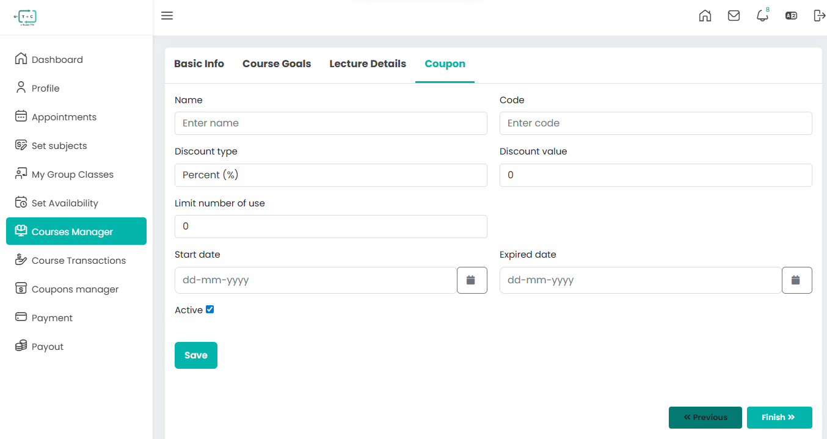Image resolution: width=827 pixels, height=439 pixels.
Task: Click the Profile person icon
Action: [x=21, y=87]
